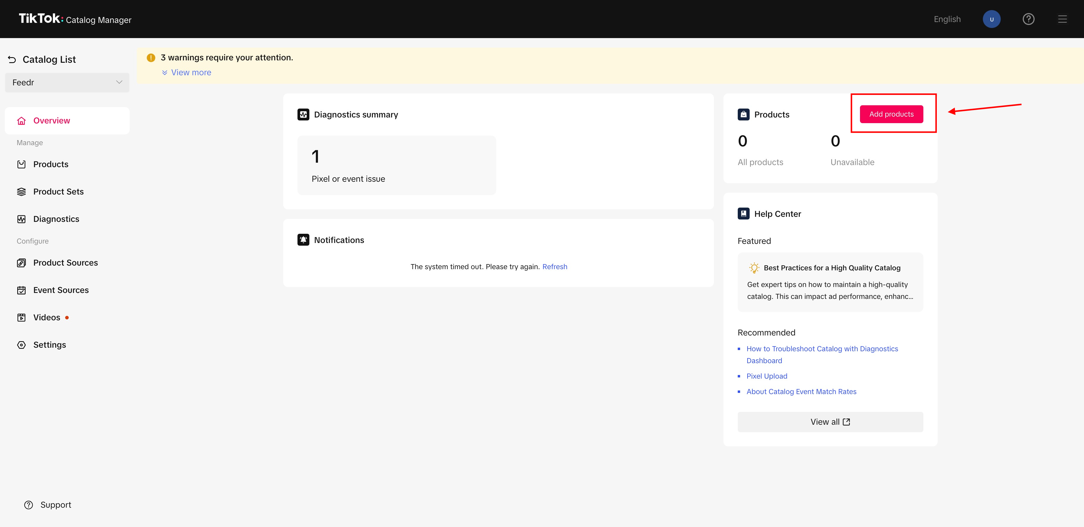Image resolution: width=1084 pixels, height=527 pixels.
Task: Click View all in Help Center
Action: point(830,421)
